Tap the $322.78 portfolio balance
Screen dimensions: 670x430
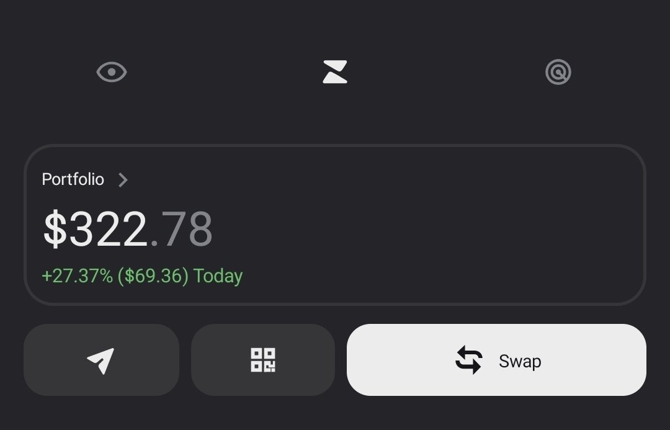tap(127, 230)
